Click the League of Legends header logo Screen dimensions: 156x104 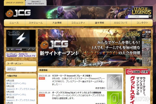tap(141, 11)
